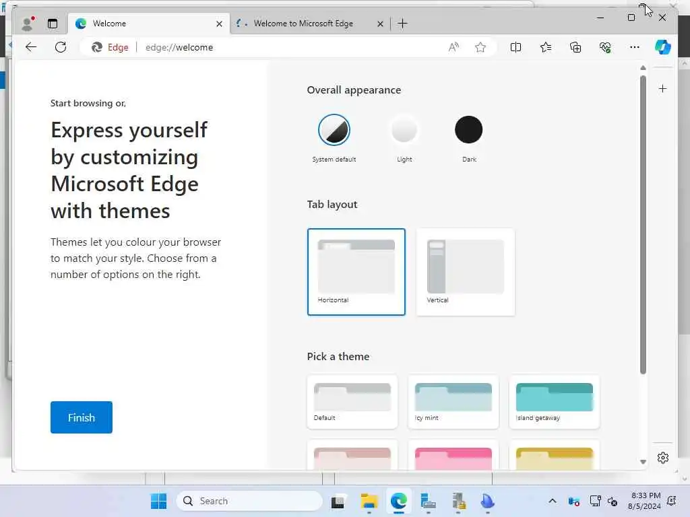Select Dark appearance
This screenshot has height=517, width=690.
[x=469, y=130]
